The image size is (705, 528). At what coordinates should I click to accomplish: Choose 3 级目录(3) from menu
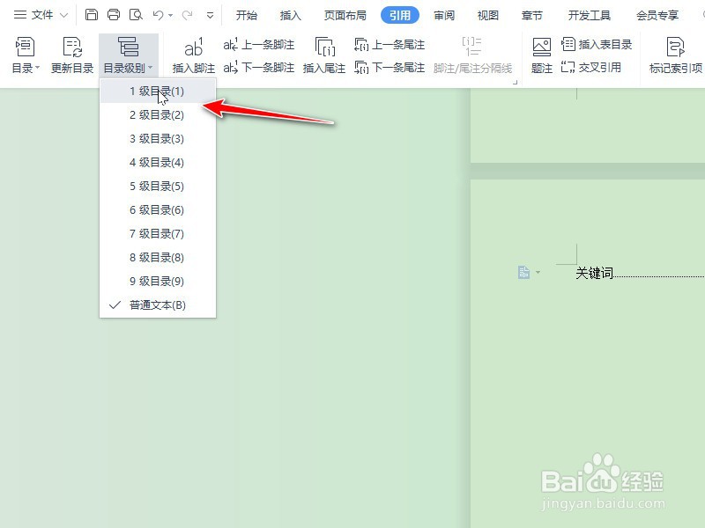click(x=158, y=139)
